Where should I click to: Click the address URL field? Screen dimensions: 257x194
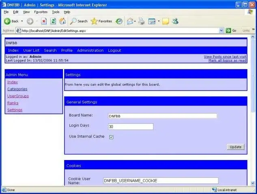tap(120, 31)
